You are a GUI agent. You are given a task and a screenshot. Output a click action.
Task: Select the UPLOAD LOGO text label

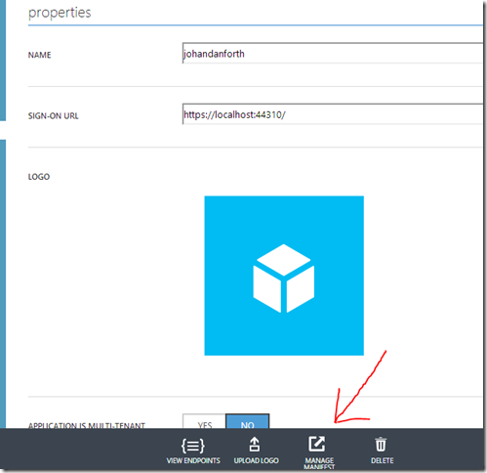pos(256,460)
